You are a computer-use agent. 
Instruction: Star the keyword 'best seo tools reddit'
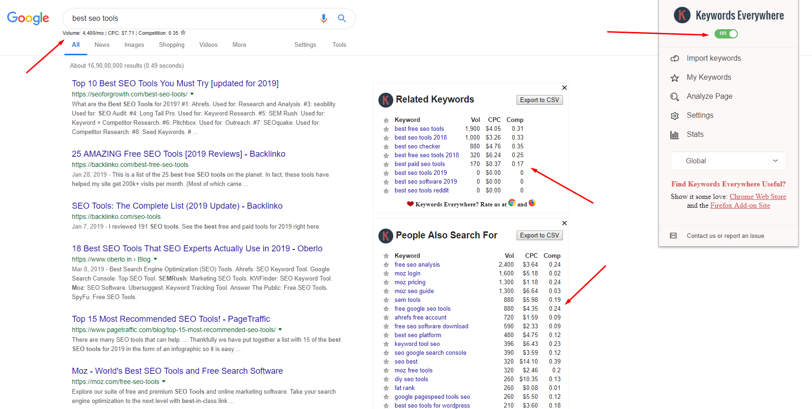(x=386, y=191)
